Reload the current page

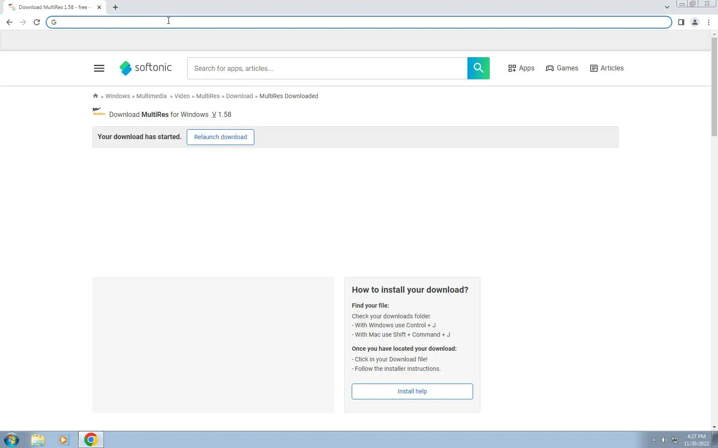point(37,22)
